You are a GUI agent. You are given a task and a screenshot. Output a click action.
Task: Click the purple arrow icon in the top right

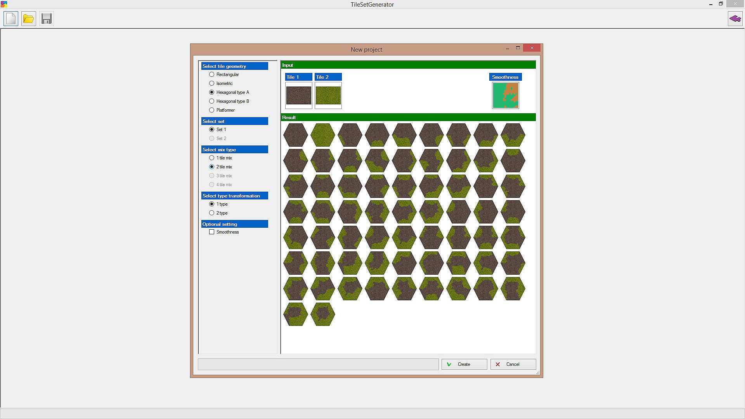pos(735,19)
